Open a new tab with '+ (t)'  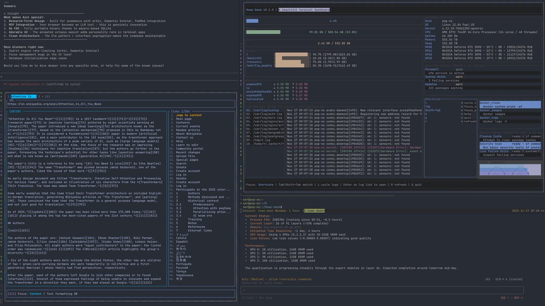[46, 97]
